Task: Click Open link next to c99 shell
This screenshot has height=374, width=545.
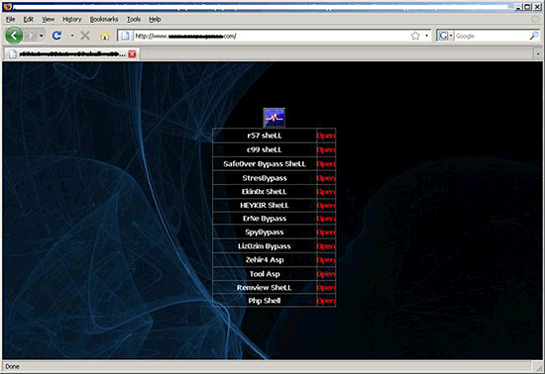Action: tap(326, 149)
